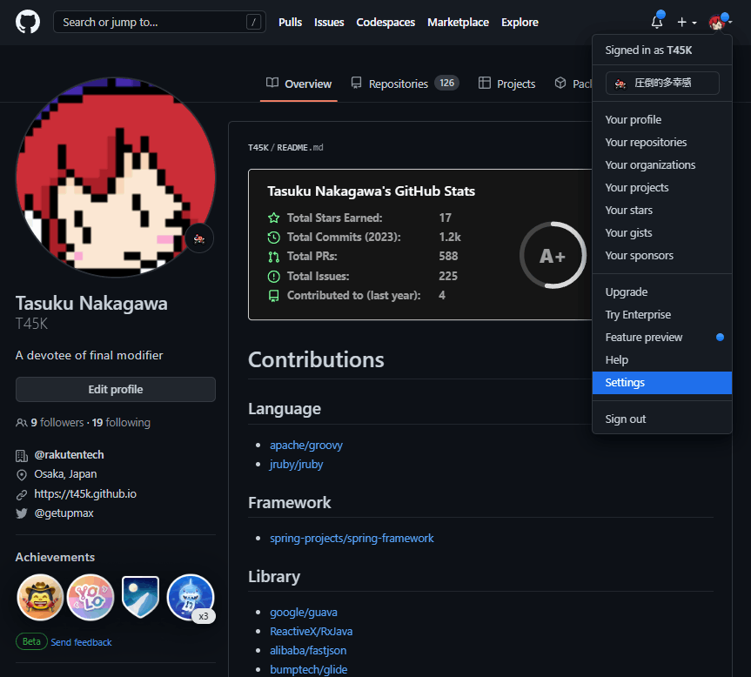Open the spring-projects/spring-framework link

pyautogui.click(x=352, y=538)
